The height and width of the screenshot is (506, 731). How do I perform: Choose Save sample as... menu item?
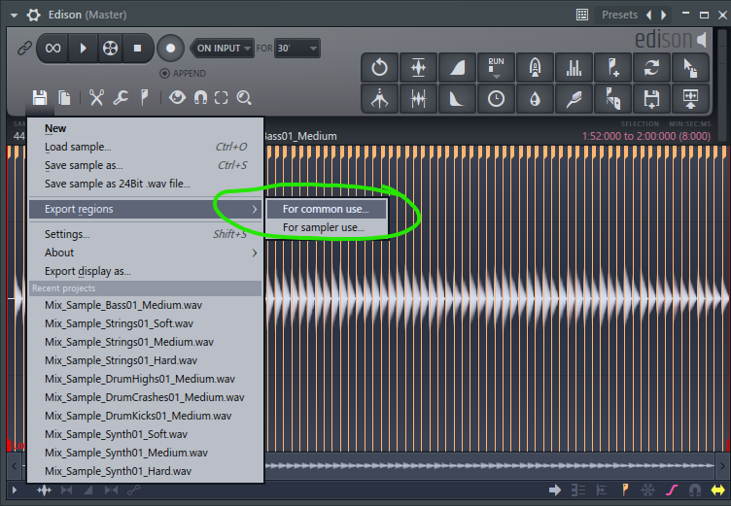click(x=146, y=165)
